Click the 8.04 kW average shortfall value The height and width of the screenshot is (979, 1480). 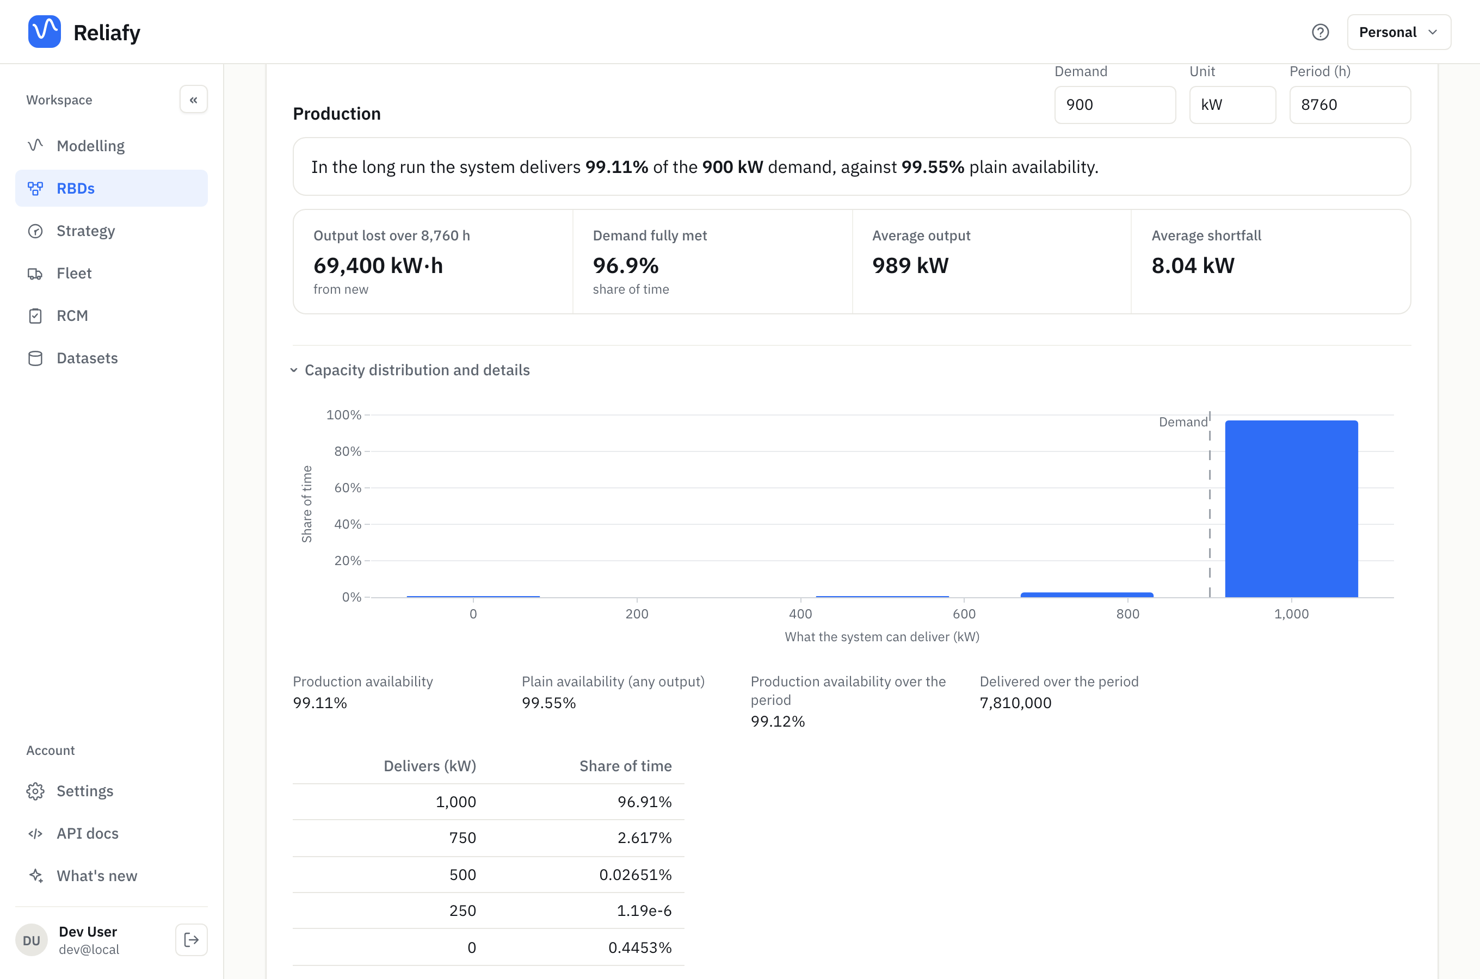1193,266
